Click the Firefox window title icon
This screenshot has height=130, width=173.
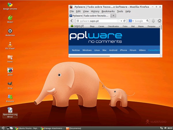[x=71, y=7]
